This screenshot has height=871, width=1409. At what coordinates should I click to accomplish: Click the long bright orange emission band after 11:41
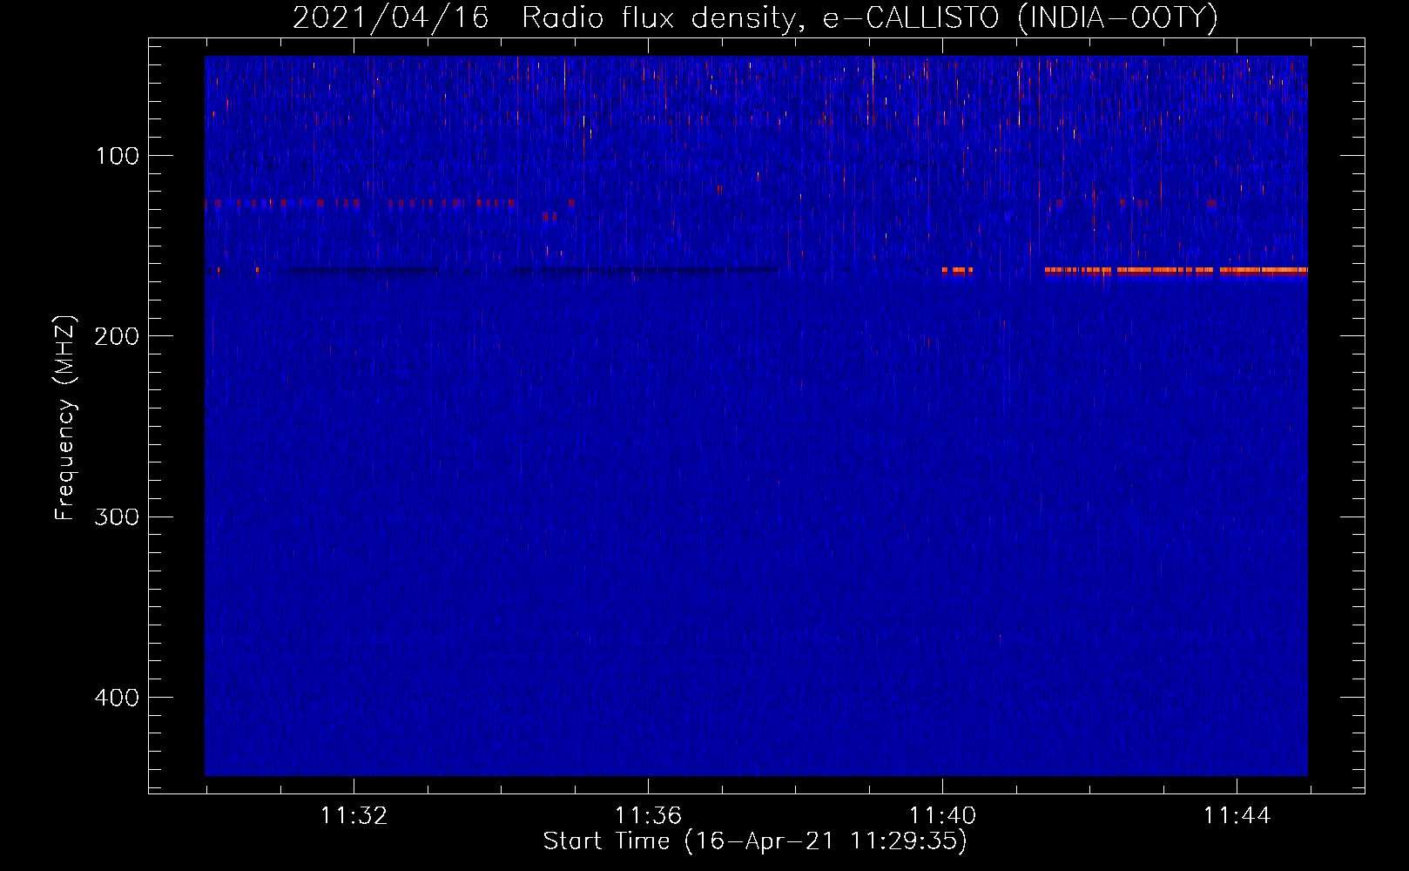pos(1176,271)
